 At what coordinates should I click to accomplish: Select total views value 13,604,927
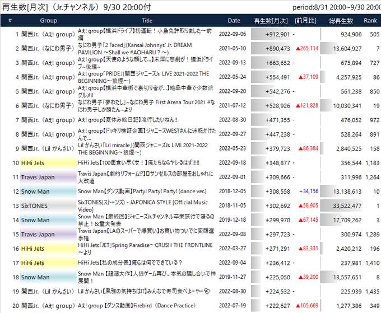tap(347, 49)
